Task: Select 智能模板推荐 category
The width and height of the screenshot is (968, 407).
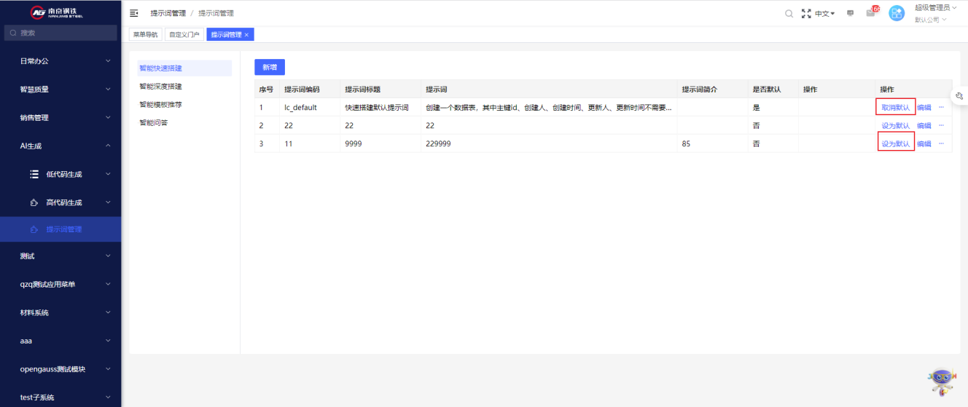Action: (x=184, y=105)
